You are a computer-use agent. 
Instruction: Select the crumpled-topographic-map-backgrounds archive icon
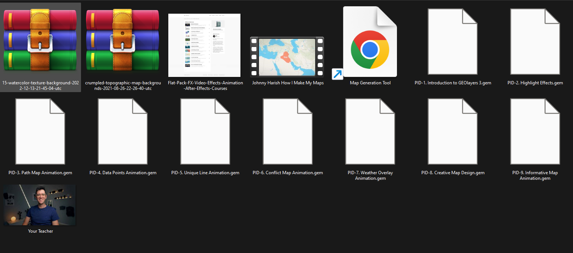pos(122,42)
